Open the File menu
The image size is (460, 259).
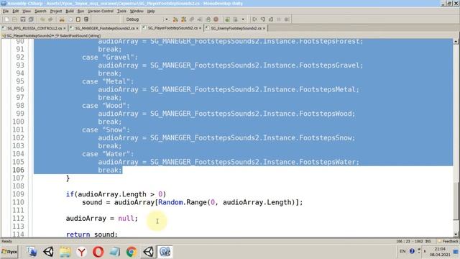6,12
